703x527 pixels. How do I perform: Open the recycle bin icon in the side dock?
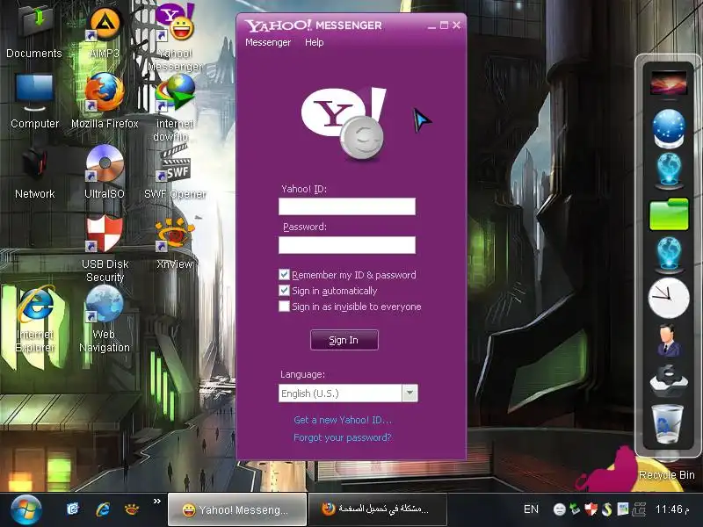(x=668, y=424)
